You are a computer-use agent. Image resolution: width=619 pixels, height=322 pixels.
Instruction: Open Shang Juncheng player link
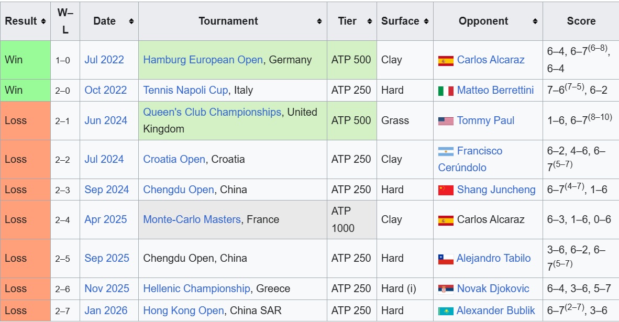tap(496, 190)
